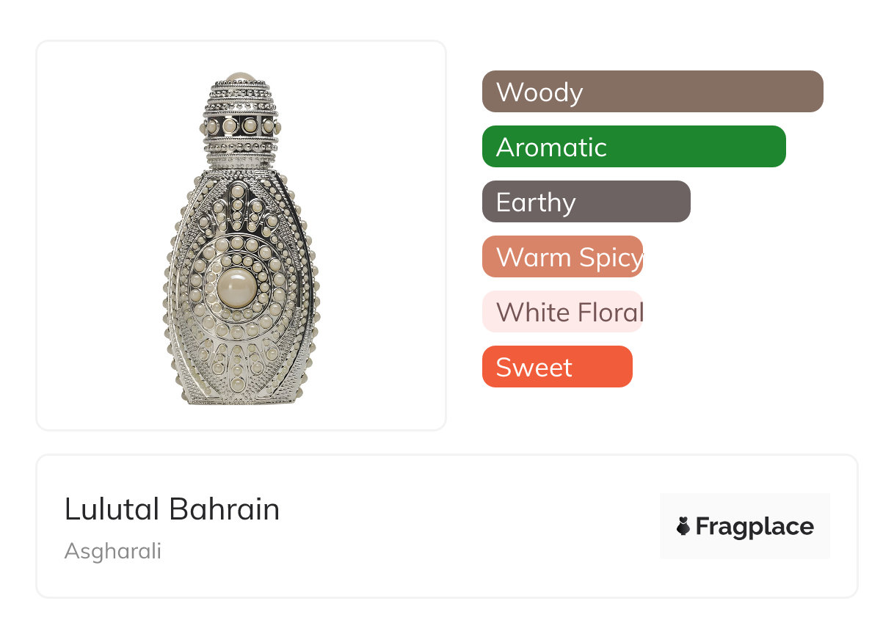Open the Asgharali brand link
894x634 pixels.
point(112,550)
